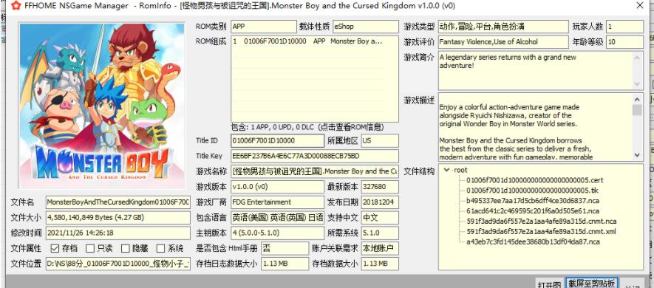Click the 存档日志数据大小 field 1.13 MB
This screenshot has height=288, width=654.
pos(285,264)
